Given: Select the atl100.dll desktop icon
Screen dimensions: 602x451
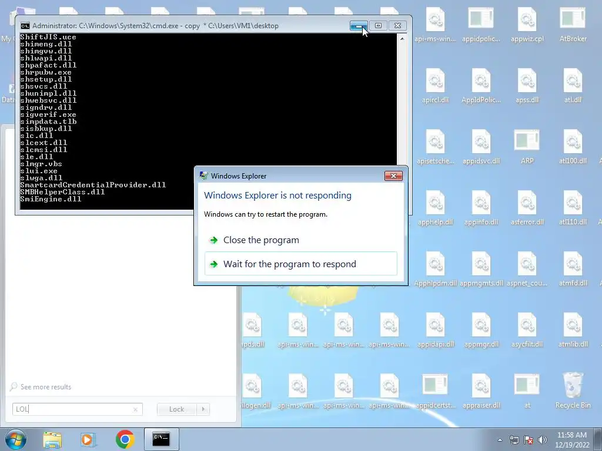Looking at the screenshot, I should click(573, 146).
